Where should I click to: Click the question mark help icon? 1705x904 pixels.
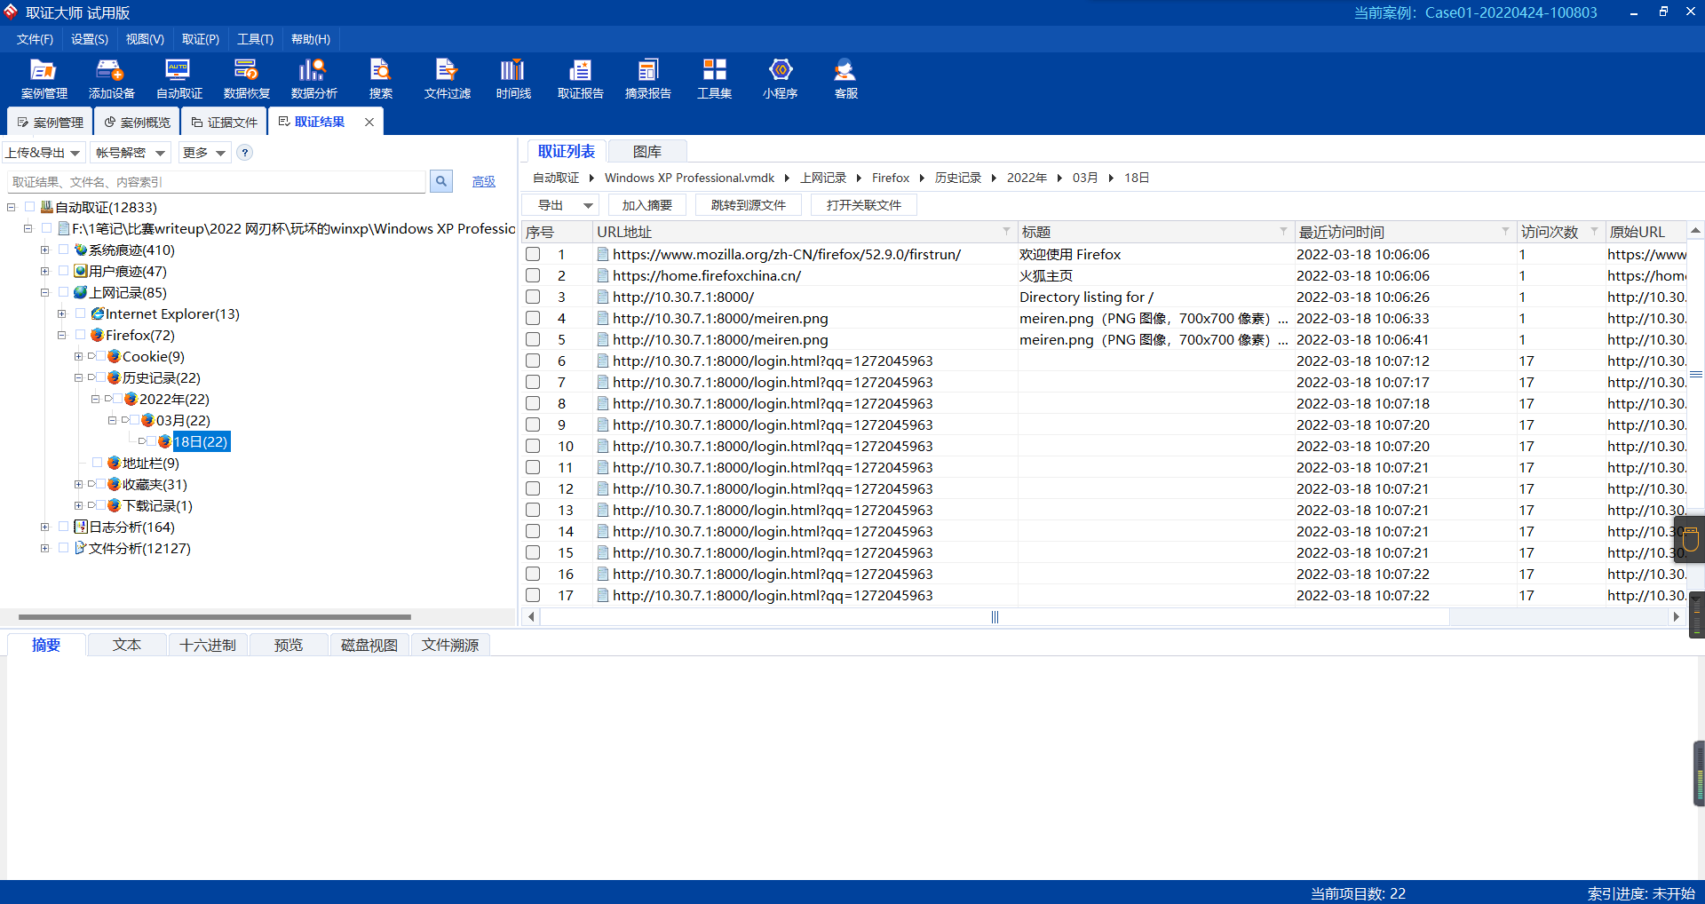[x=245, y=153]
